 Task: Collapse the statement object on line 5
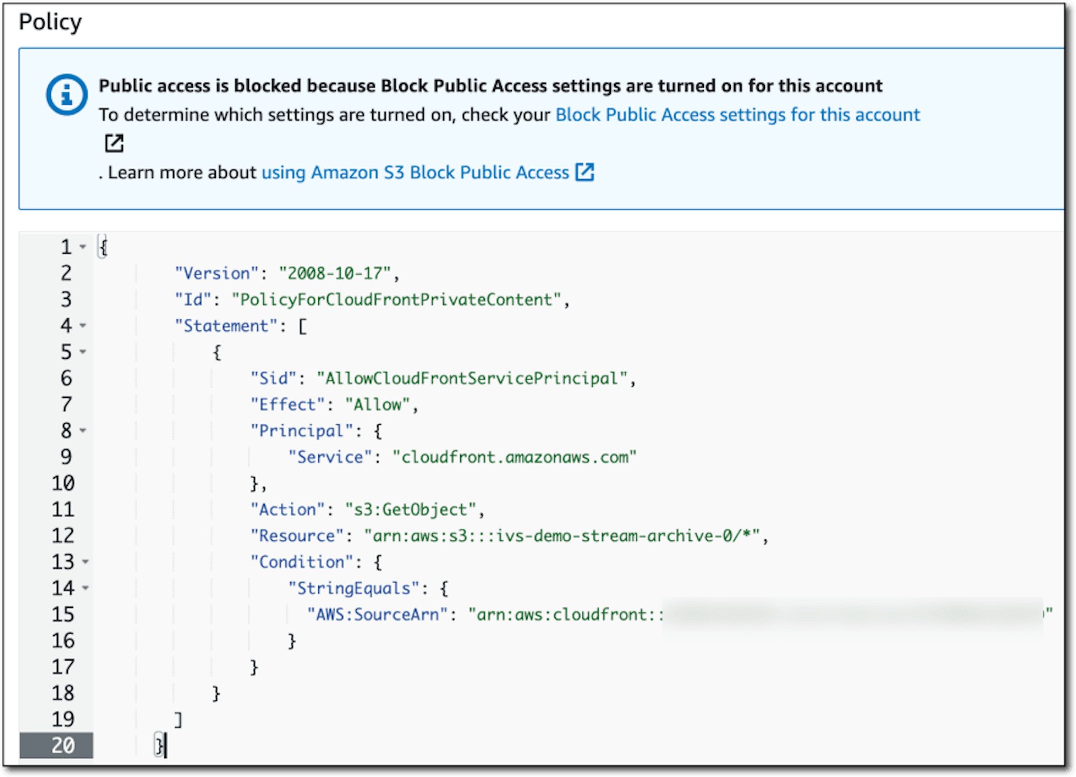click(x=83, y=352)
